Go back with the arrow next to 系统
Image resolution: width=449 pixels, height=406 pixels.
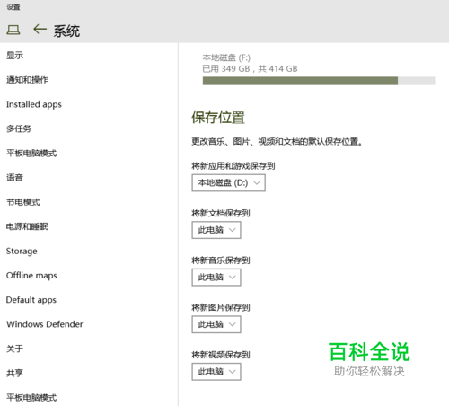40,30
